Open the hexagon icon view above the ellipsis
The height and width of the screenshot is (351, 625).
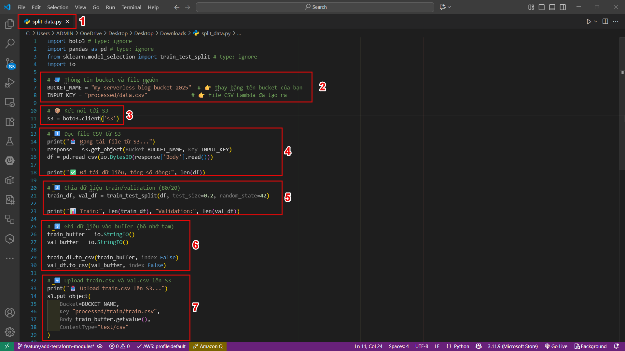pyautogui.click(x=10, y=239)
